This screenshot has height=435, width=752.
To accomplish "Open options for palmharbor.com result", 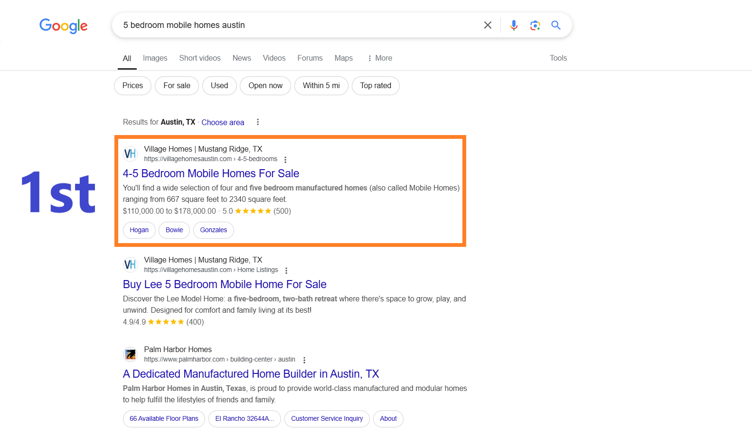I will (304, 360).
